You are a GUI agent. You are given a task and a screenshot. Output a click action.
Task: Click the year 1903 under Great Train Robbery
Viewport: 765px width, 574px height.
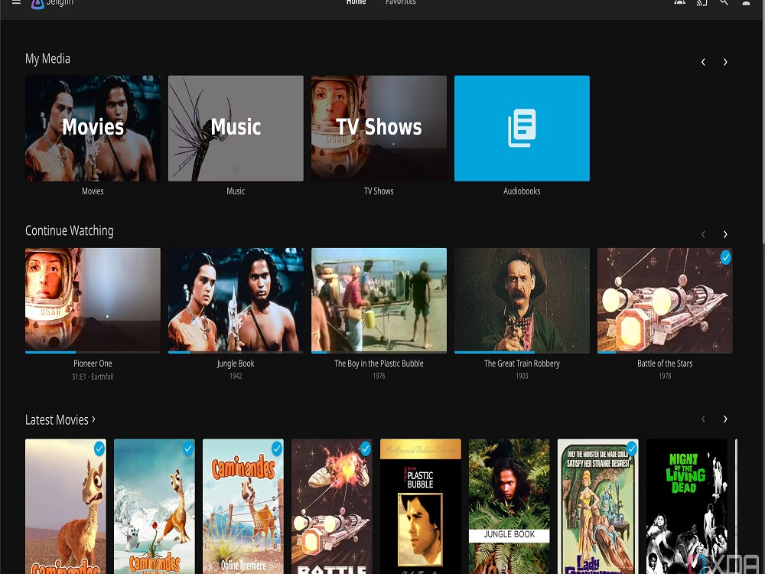pos(522,376)
